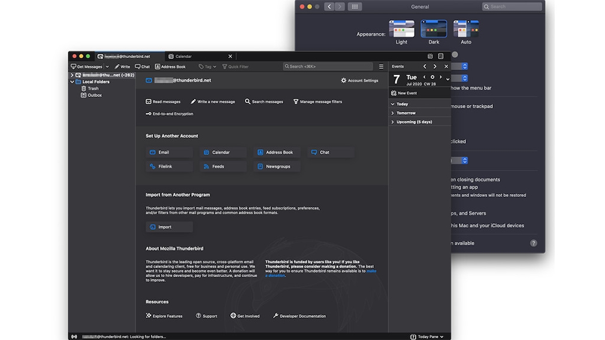Select Auto appearance in General preferences
605x340 pixels.
point(466,32)
